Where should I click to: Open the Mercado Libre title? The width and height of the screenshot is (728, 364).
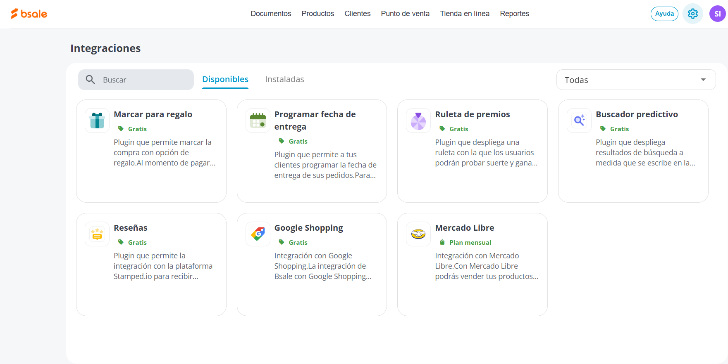point(465,228)
